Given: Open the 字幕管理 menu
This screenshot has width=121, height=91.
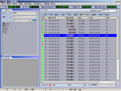Looking at the screenshot, I should click(46, 4).
